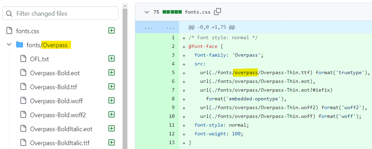
Task: Click the file icon beside Overpass-Bold.woff
Action: click(x=23, y=101)
